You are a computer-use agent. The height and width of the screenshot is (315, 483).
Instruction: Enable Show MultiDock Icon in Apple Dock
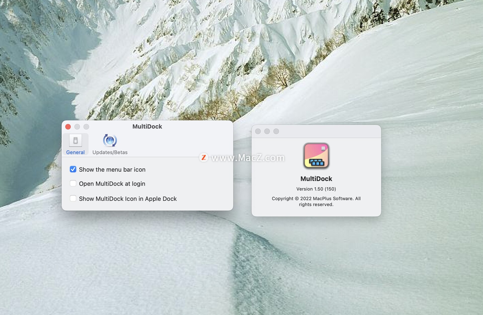click(73, 198)
